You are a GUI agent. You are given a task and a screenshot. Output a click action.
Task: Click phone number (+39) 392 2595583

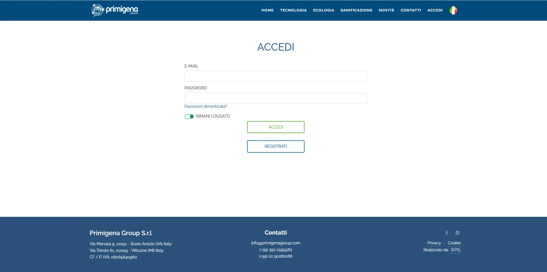tap(276, 250)
